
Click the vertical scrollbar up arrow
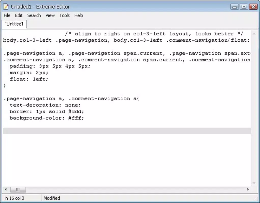click(x=254, y=34)
